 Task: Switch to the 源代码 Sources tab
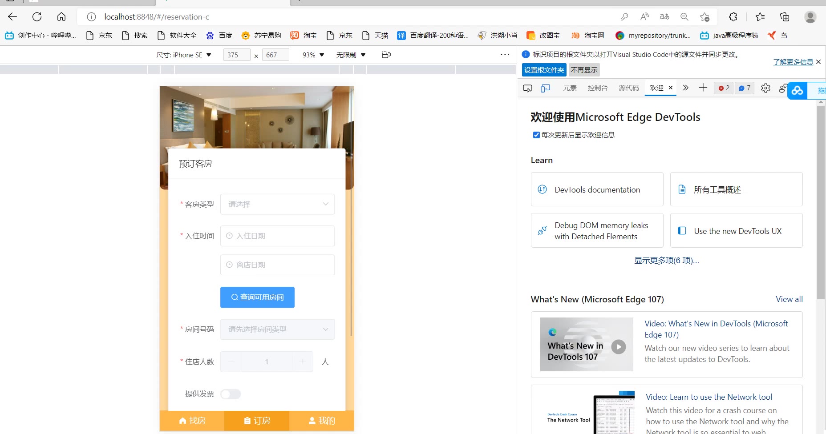pos(628,88)
